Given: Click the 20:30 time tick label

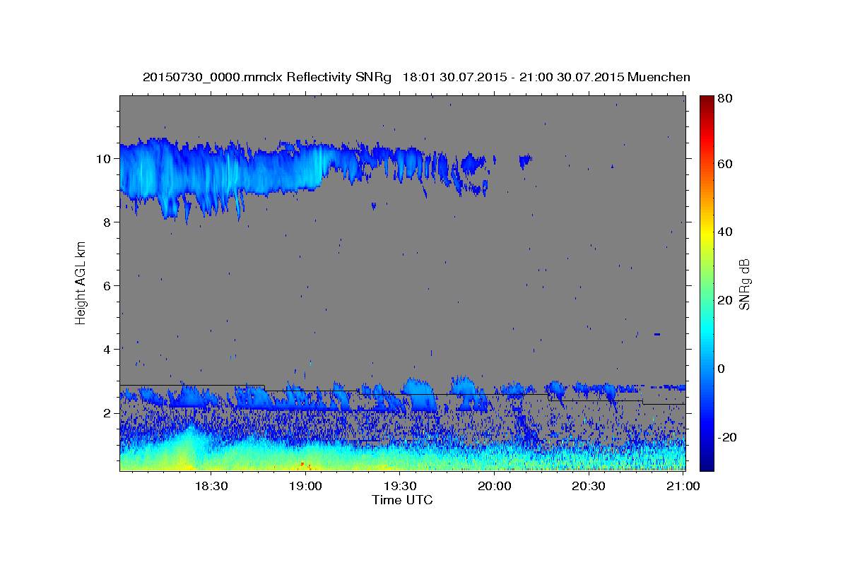Looking at the screenshot, I should (x=588, y=487).
